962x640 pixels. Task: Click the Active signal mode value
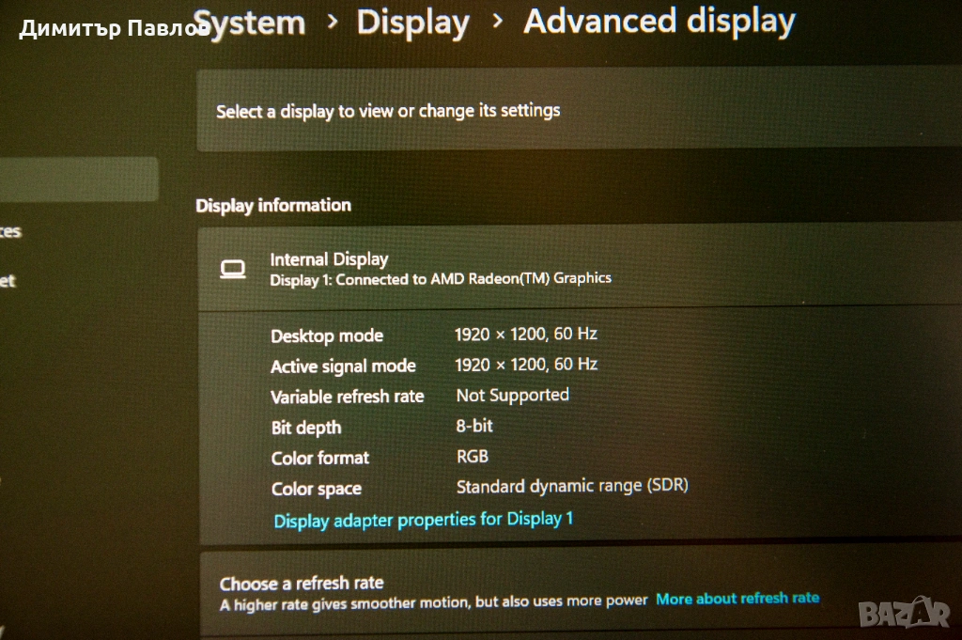(525, 365)
